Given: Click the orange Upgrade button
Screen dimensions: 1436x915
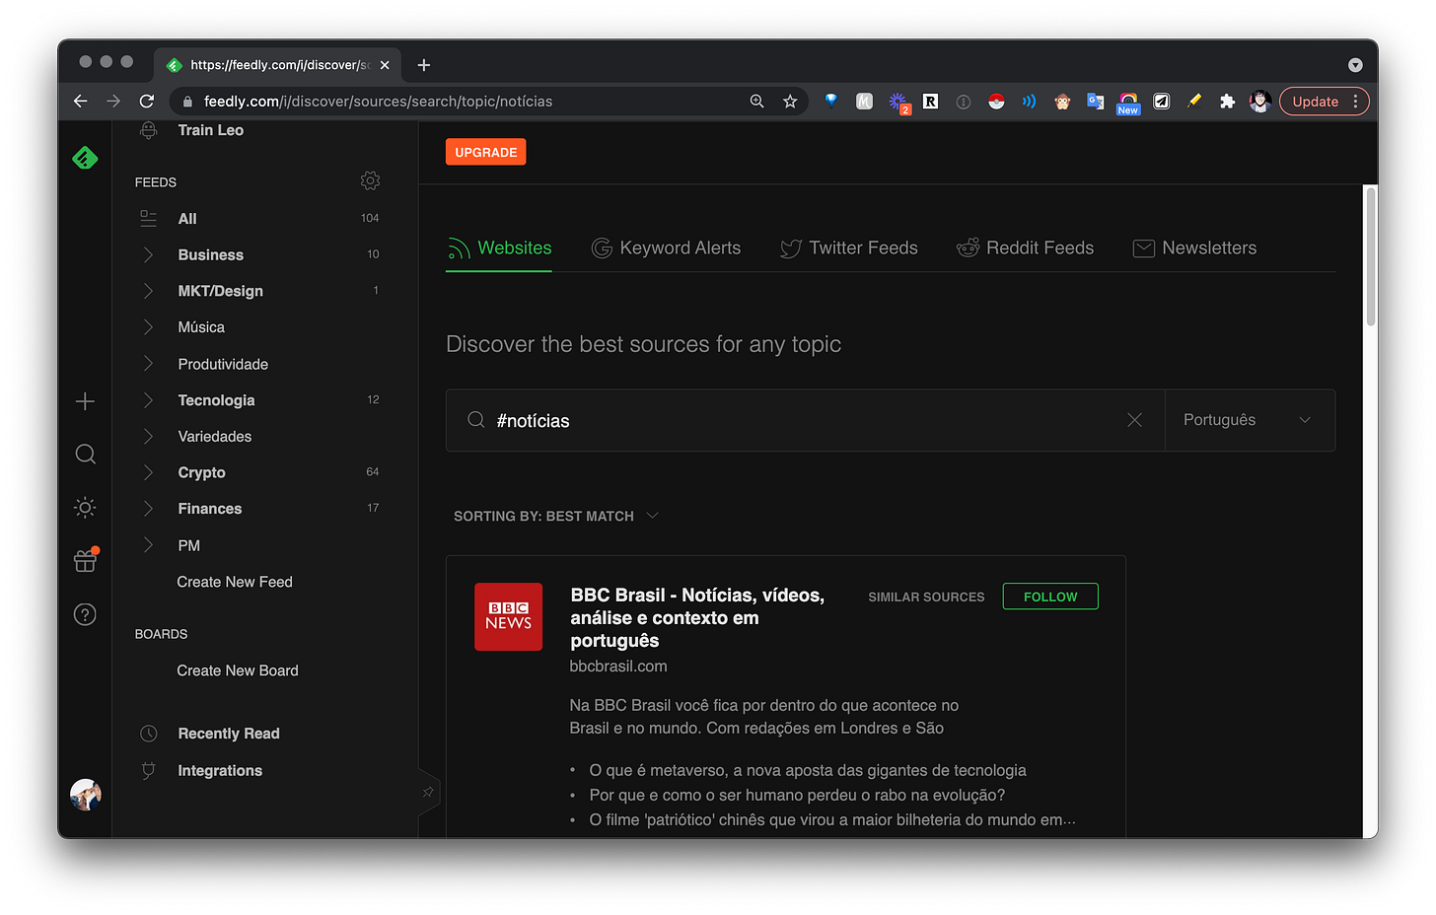Looking at the screenshot, I should (x=486, y=152).
